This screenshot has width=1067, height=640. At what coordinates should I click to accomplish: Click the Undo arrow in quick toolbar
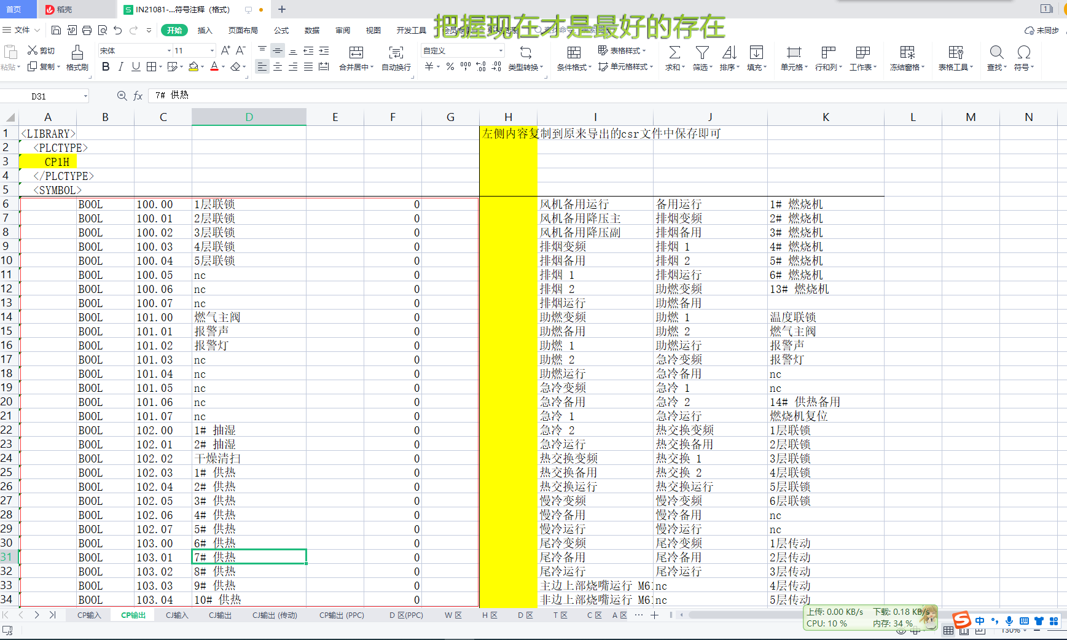(118, 30)
